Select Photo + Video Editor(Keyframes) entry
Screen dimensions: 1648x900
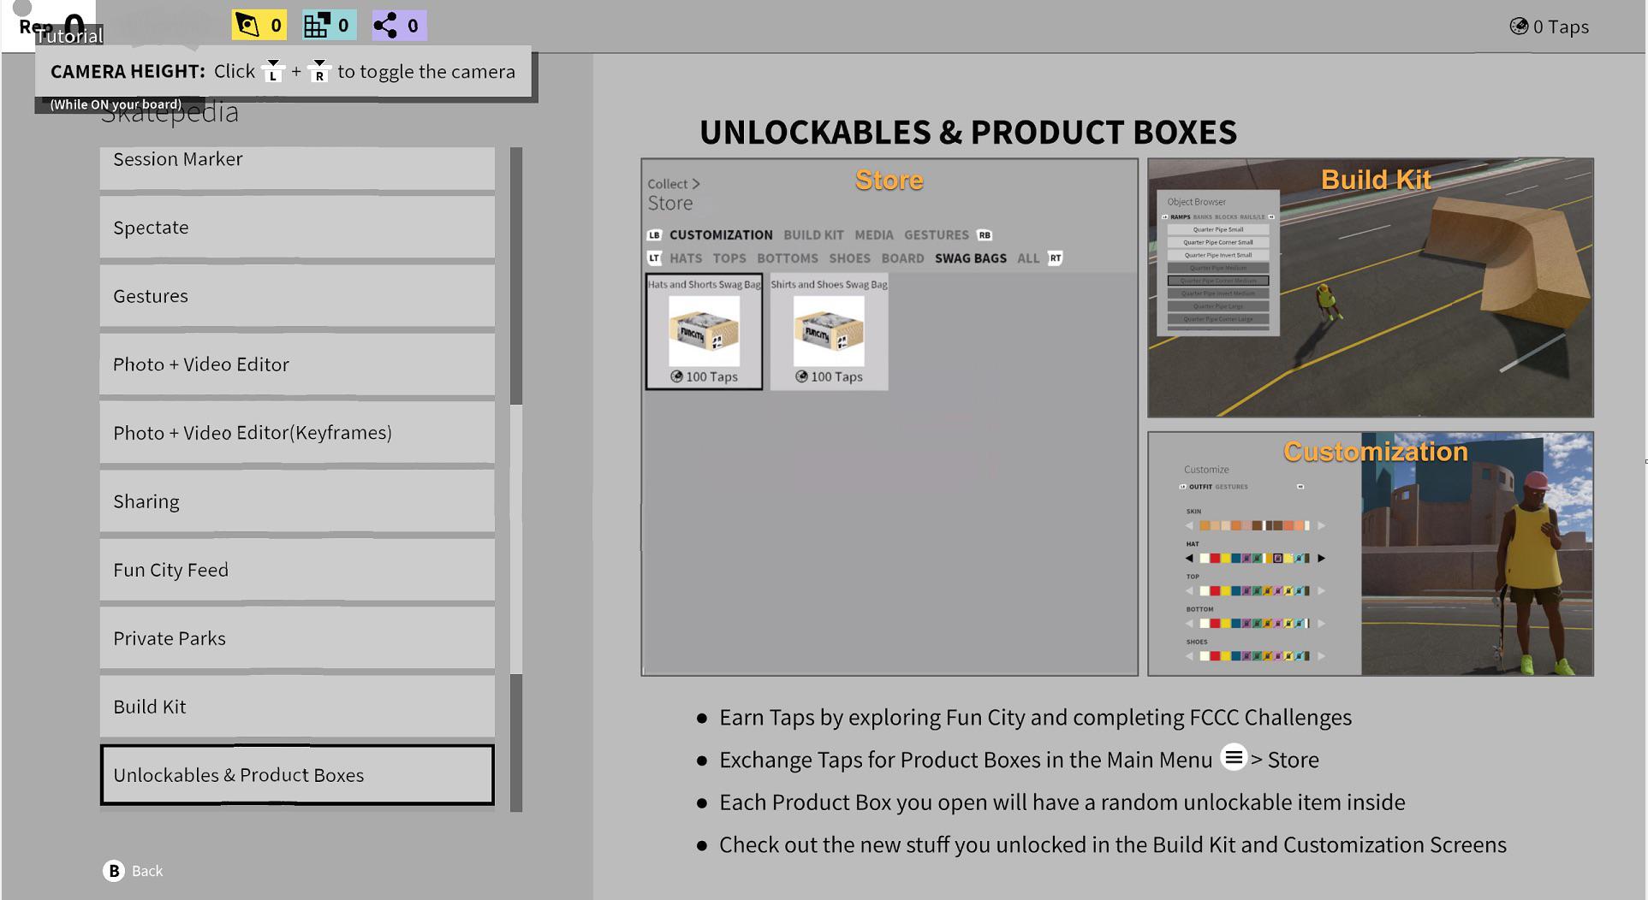coord(297,433)
